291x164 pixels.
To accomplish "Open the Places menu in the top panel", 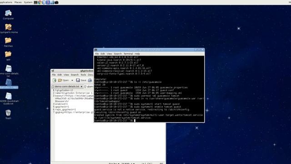I will coord(18,2).
